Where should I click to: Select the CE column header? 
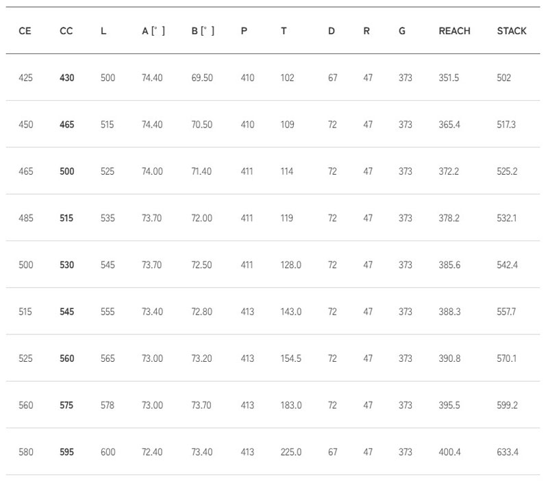[x=25, y=31]
